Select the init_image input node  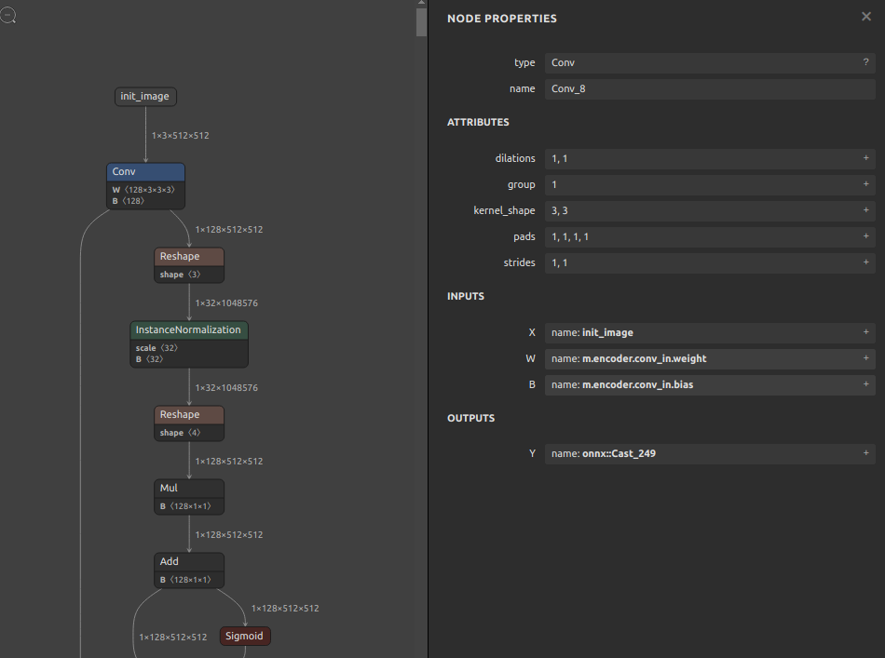pos(145,97)
